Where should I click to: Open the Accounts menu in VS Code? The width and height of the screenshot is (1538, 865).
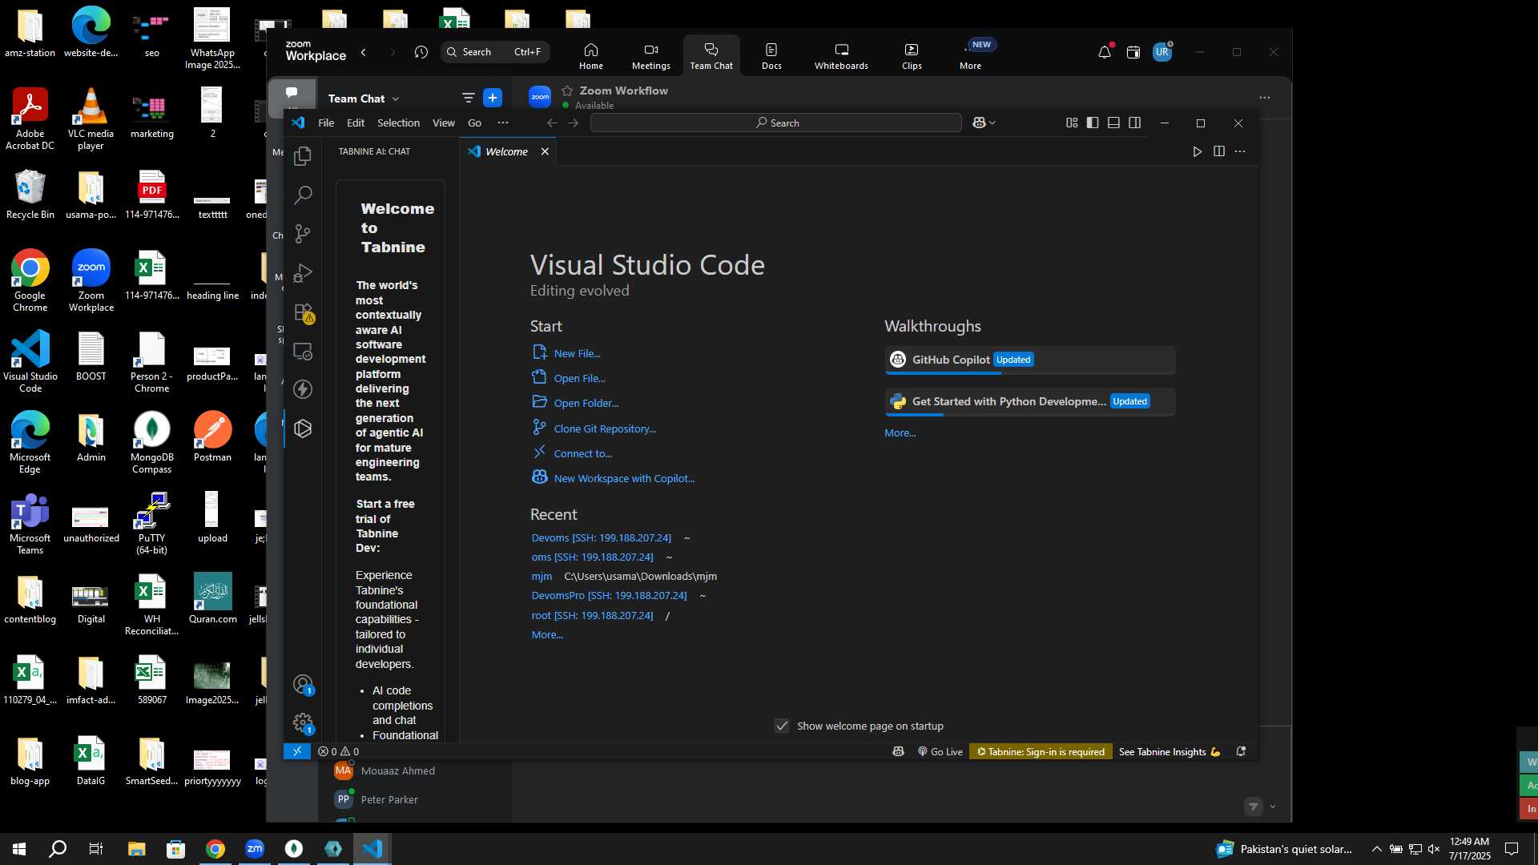coord(303,685)
